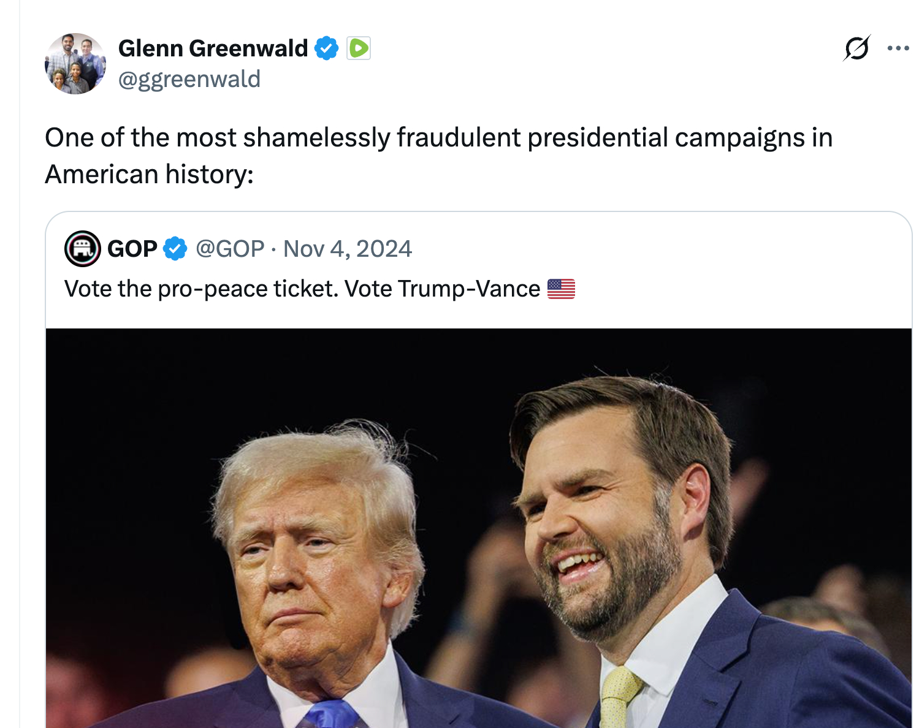Click the American flag emoji
919x728 pixels.
pos(561,289)
